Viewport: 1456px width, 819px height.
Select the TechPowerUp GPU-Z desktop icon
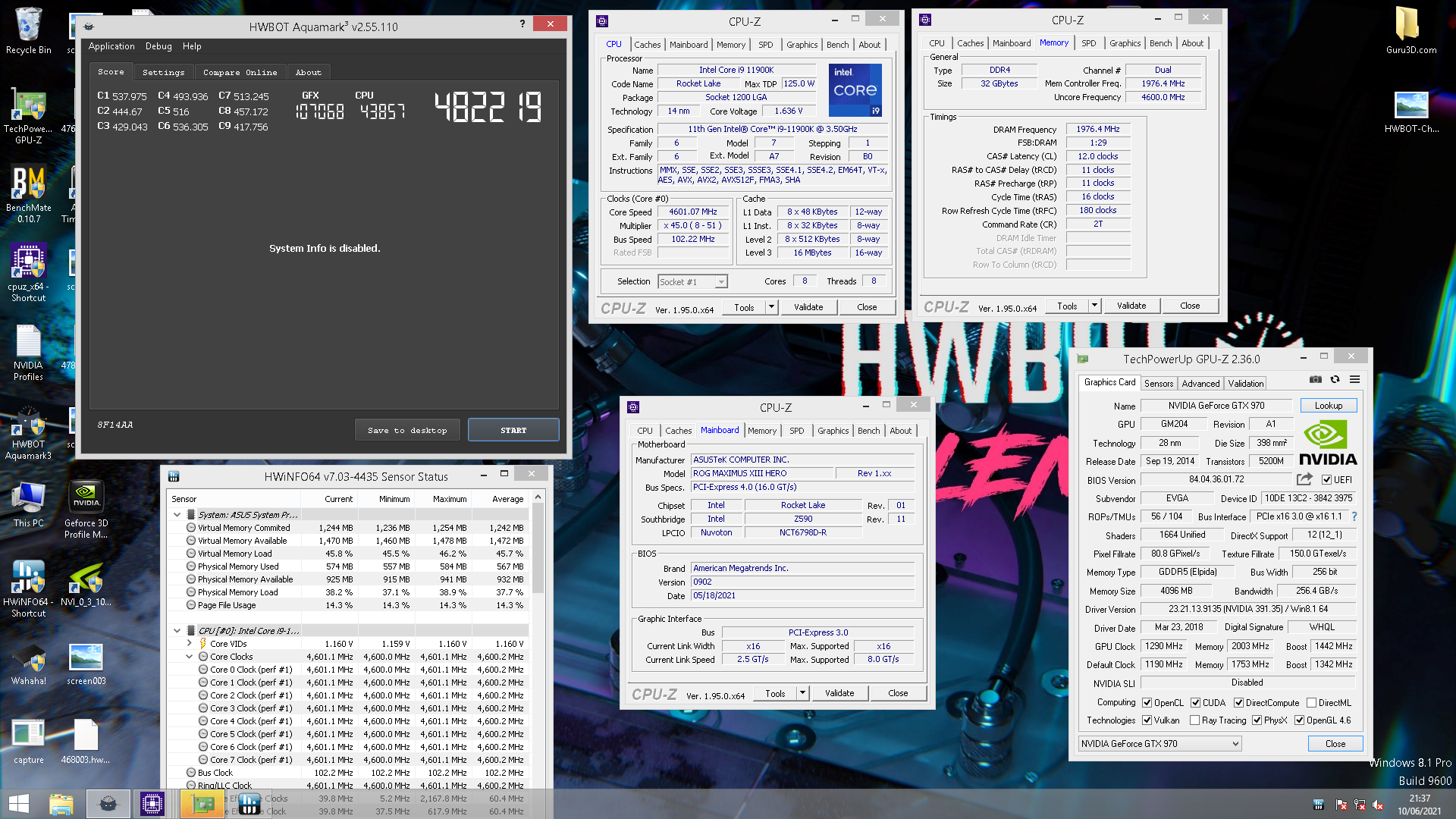pyautogui.click(x=29, y=115)
